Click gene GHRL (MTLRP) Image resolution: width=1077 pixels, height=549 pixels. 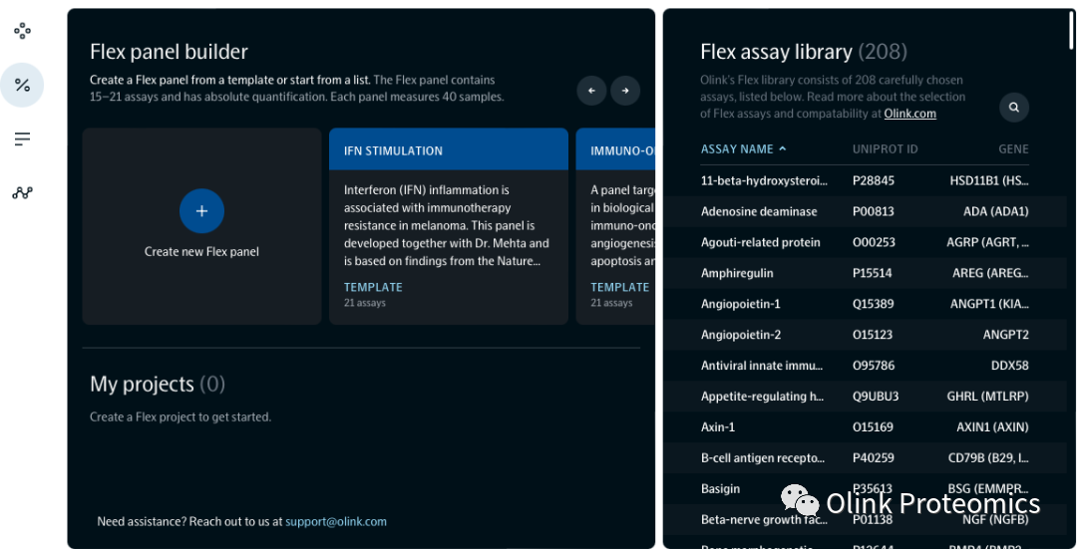click(987, 397)
